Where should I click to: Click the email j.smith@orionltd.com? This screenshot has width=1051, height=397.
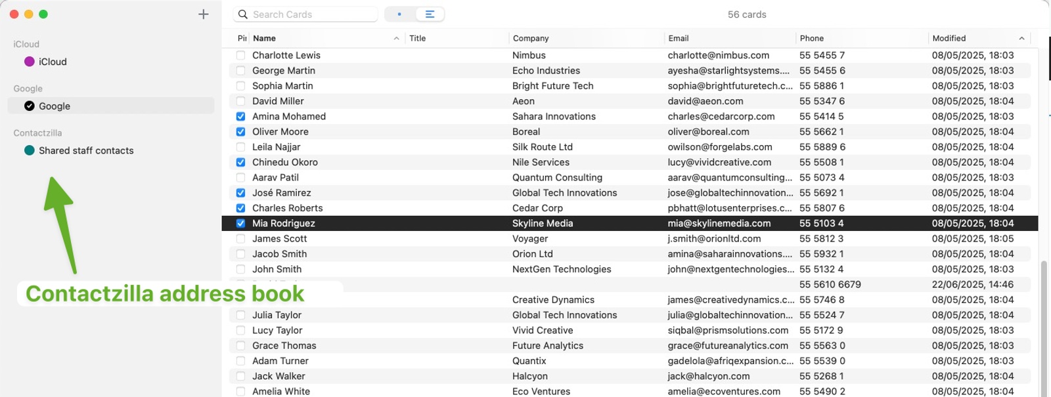[715, 239]
